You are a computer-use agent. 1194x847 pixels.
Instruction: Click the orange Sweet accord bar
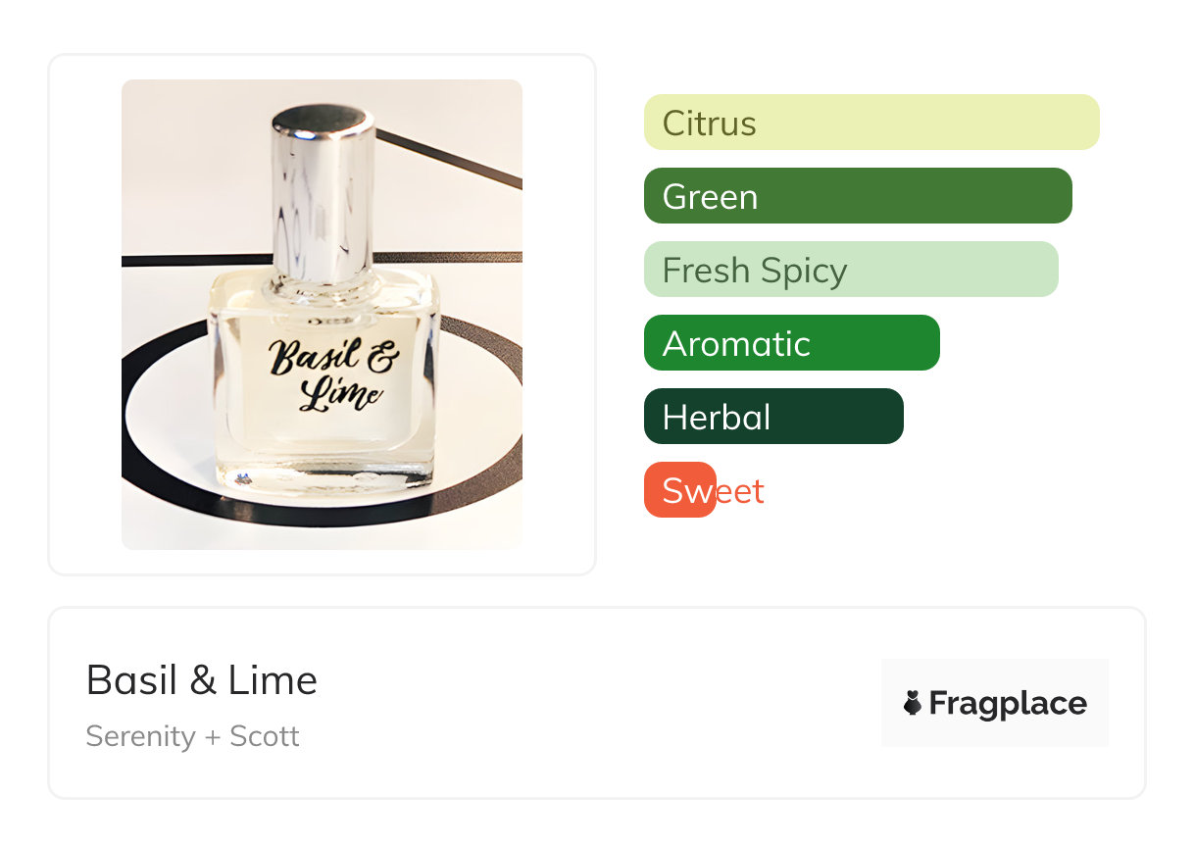(x=679, y=490)
